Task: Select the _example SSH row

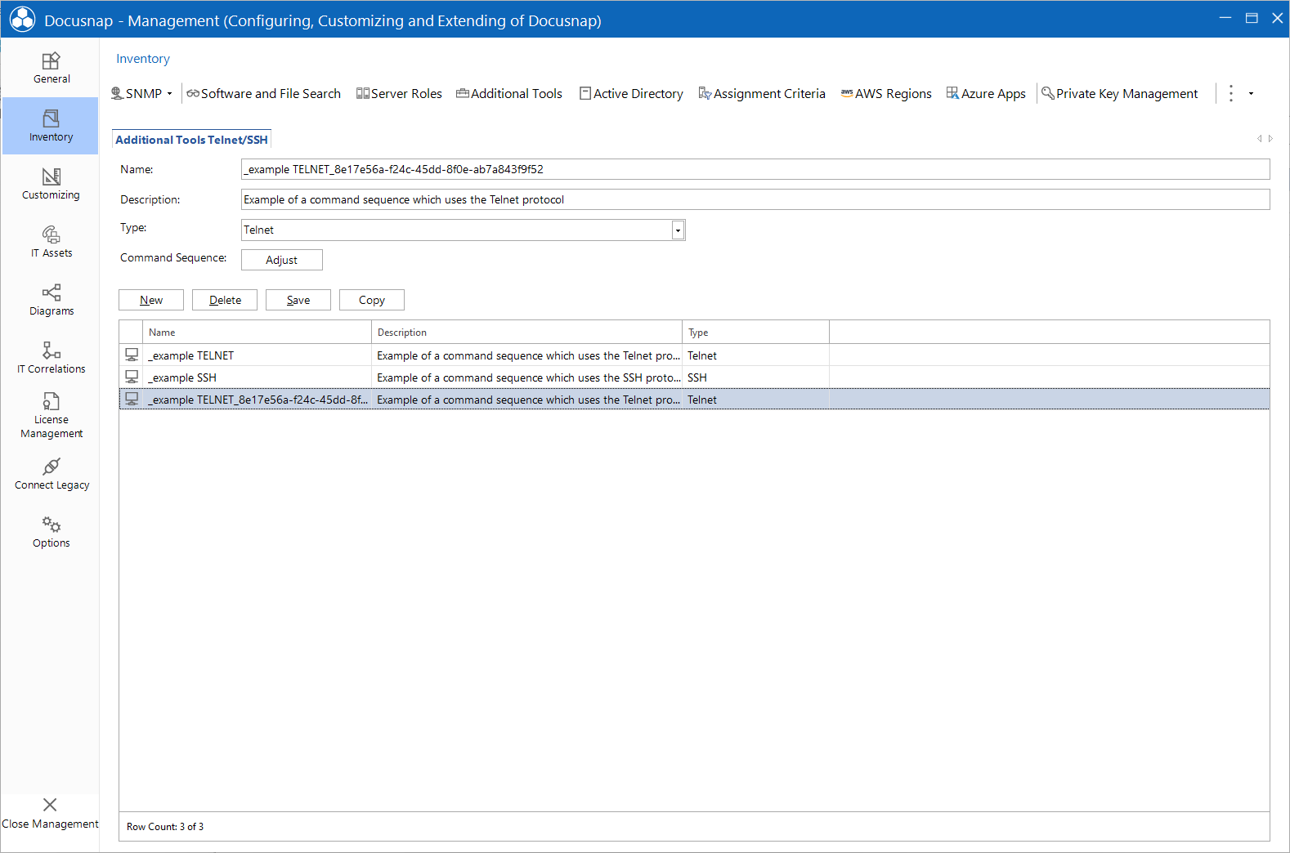Action: [694, 377]
